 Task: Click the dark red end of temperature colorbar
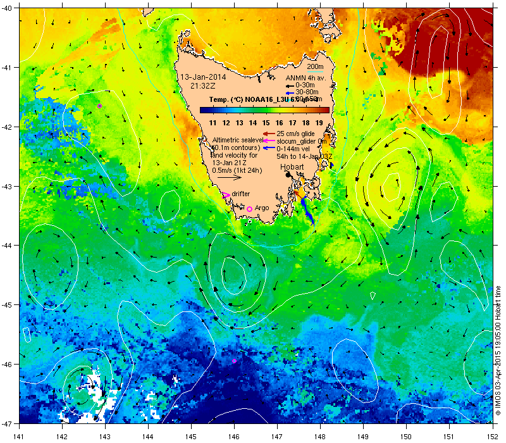click(x=326, y=110)
